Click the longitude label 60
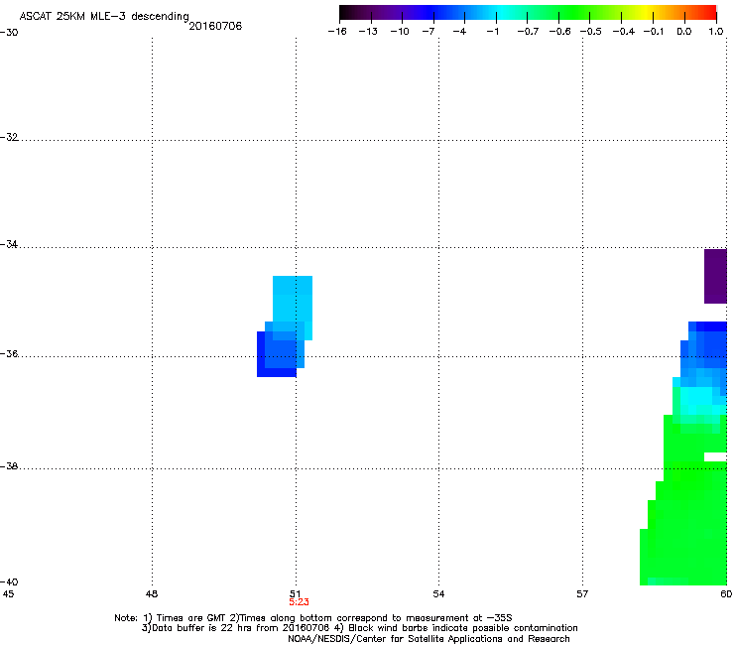The width and height of the screenshot is (734, 645). (726, 594)
